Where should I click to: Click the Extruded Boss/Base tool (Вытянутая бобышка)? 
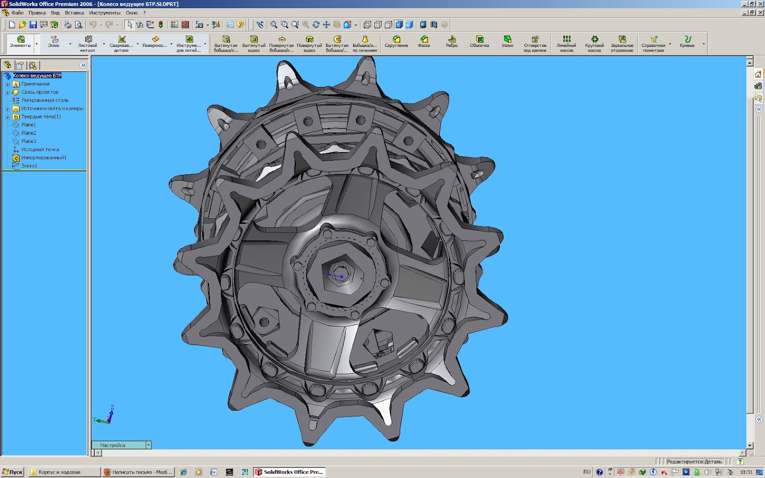tap(226, 43)
